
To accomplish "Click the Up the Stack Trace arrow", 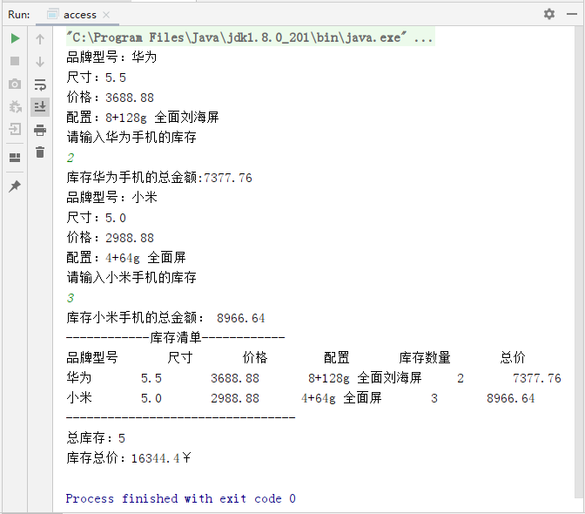I will click(x=40, y=39).
